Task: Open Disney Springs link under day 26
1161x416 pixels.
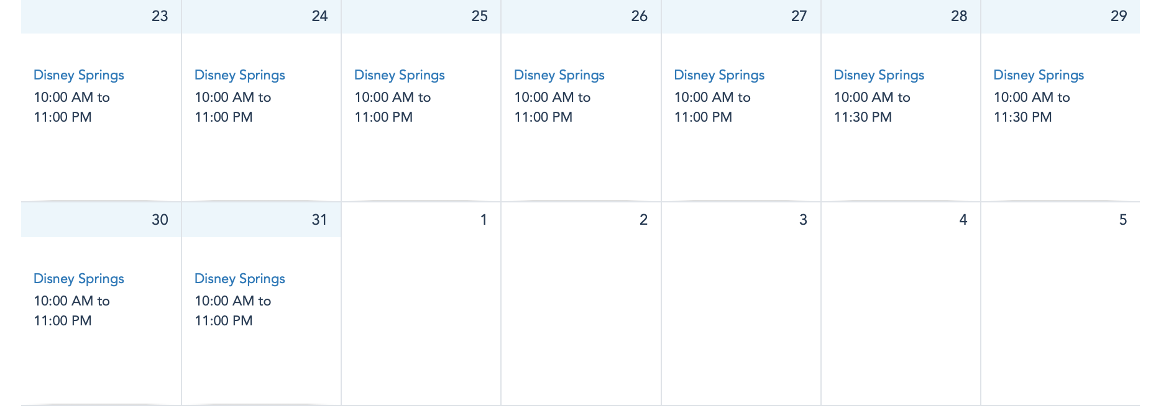Action: pyautogui.click(x=559, y=75)
